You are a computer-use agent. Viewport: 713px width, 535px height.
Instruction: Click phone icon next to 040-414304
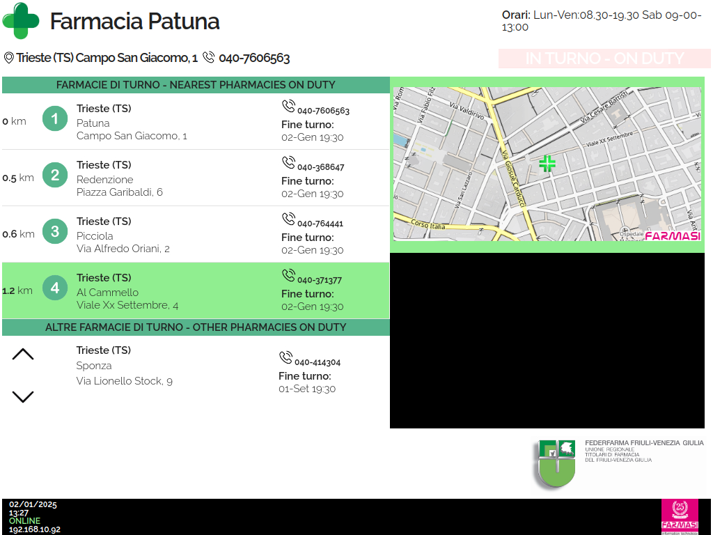click(285, 358)
